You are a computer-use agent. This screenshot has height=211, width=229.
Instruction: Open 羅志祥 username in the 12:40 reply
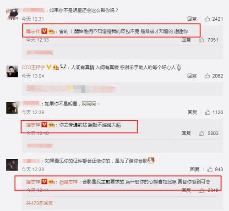click(33, 125)
